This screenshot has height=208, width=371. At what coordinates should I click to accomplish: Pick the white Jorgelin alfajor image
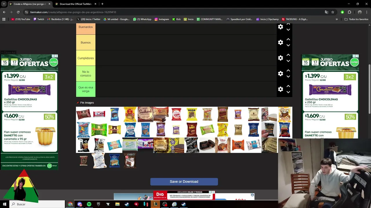99,160
